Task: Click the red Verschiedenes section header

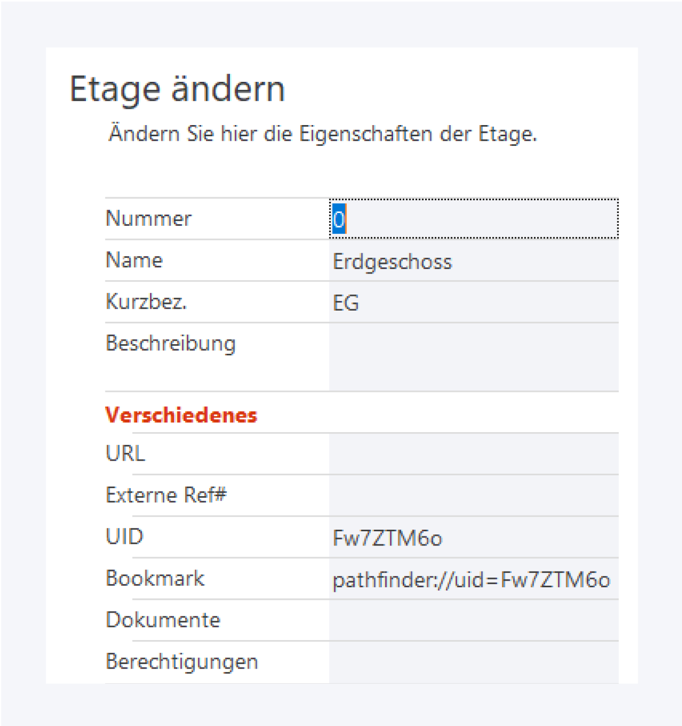Action: (181, 415)
